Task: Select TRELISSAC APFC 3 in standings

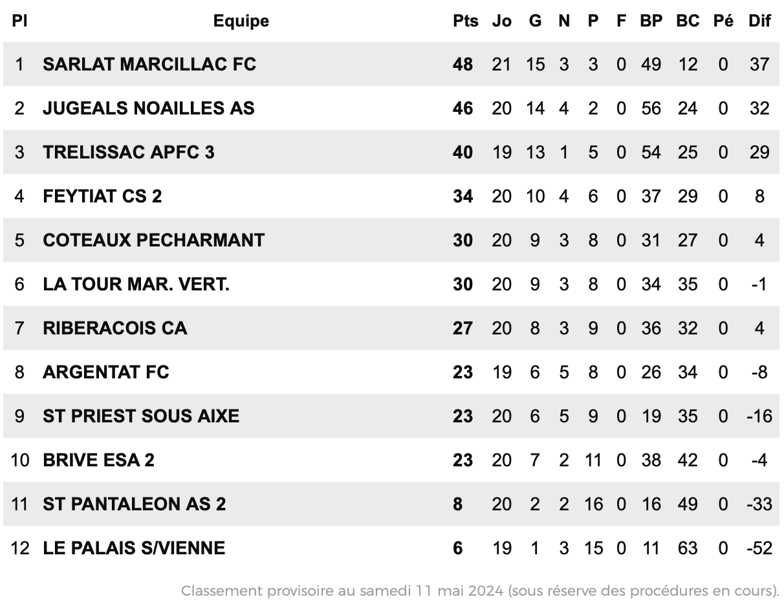Action: click(129, 152)
